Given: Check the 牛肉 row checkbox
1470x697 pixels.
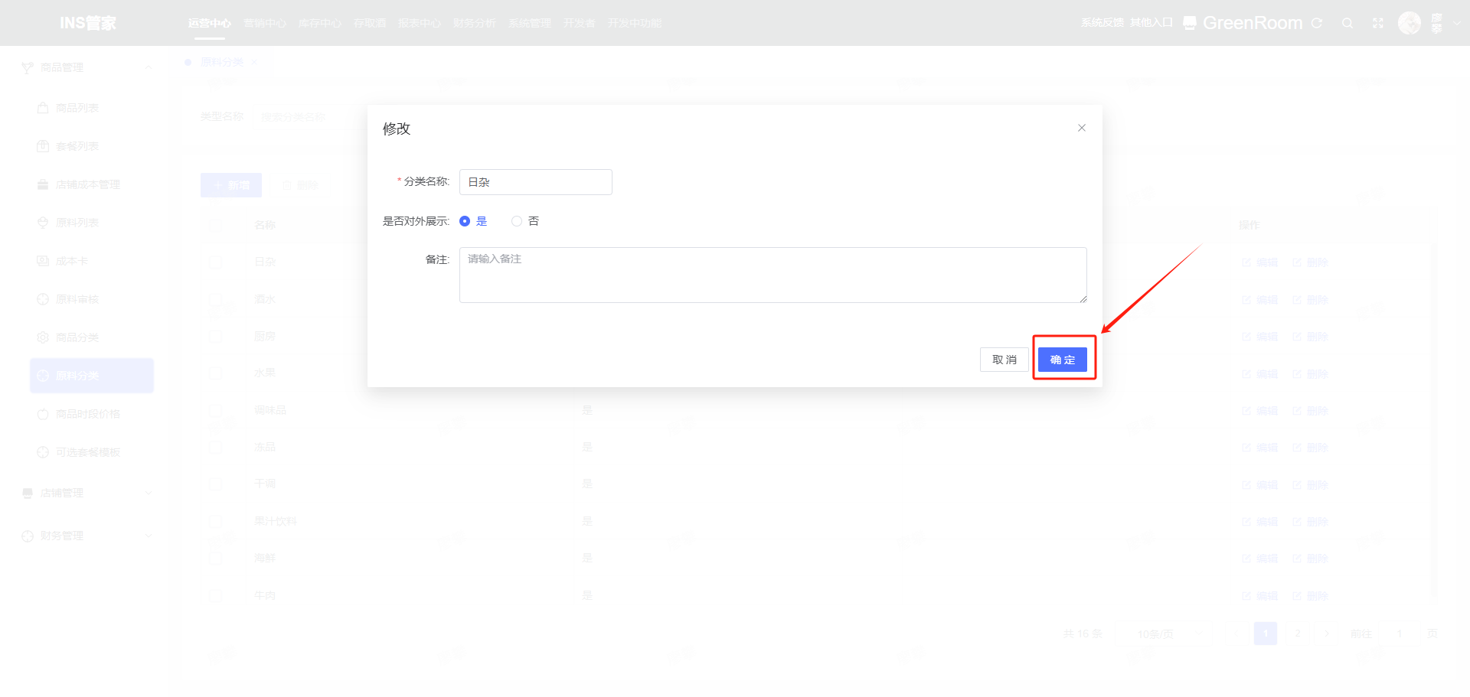Looking at the screenshot, I should pos(215,595).
